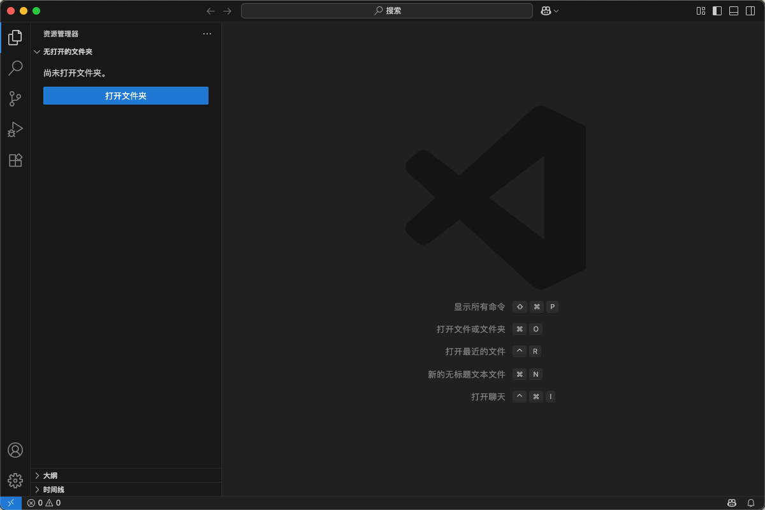The height and width of the screenshot is (510, 765).
Task: Click the 尚未打开文件夹。 message text
Action: 75,73
